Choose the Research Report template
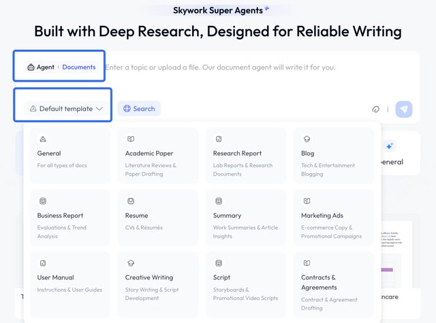This screenshot has height=323, width=436. point(246,155)
